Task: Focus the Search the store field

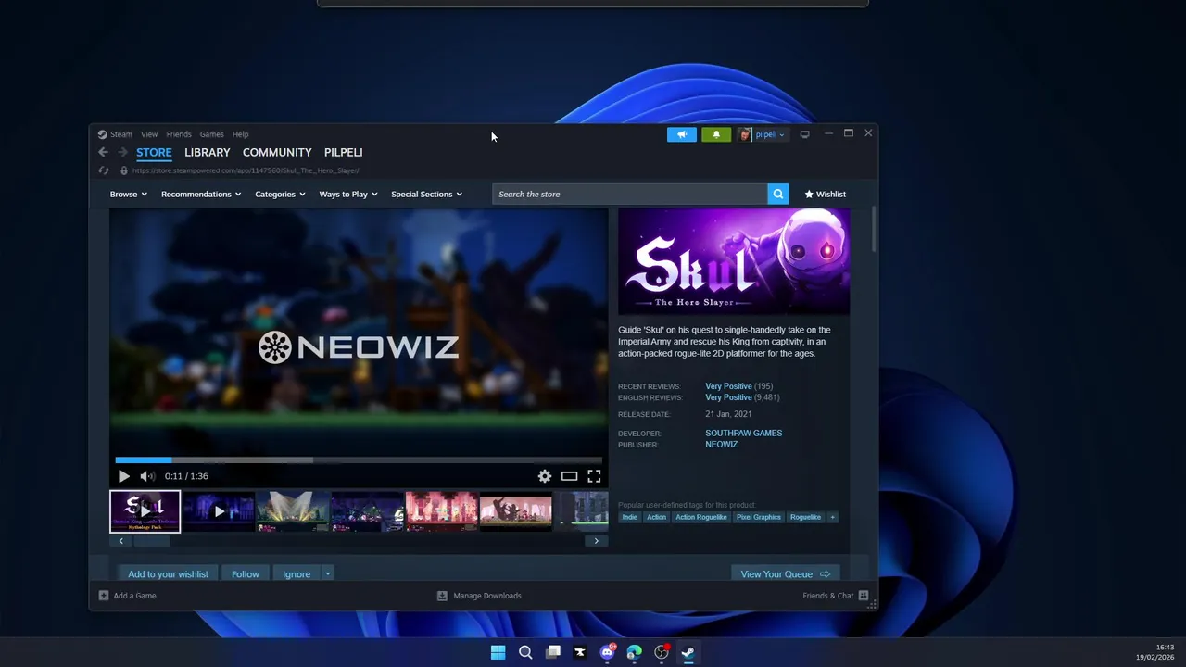Action: pos(630,194)
